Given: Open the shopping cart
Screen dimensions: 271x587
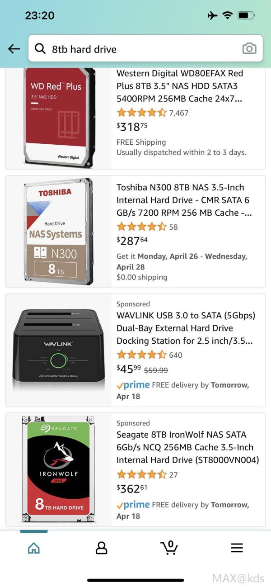Looking at the screenshot, I should [x=169, y=548].
